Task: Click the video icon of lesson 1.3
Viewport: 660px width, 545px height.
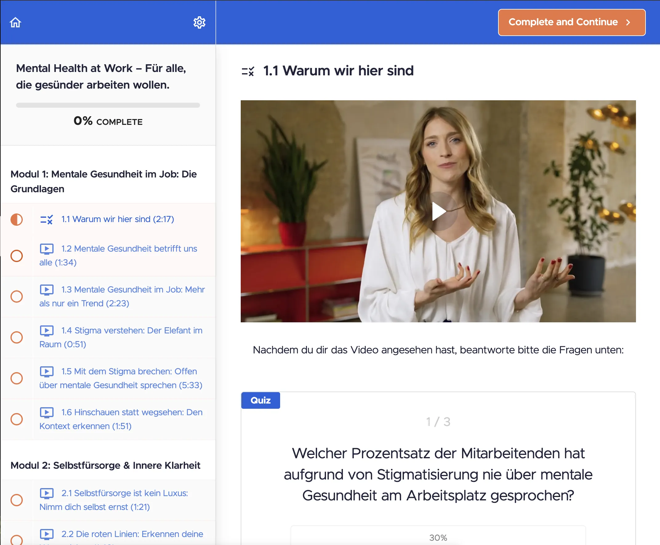Action: [46, 290]
